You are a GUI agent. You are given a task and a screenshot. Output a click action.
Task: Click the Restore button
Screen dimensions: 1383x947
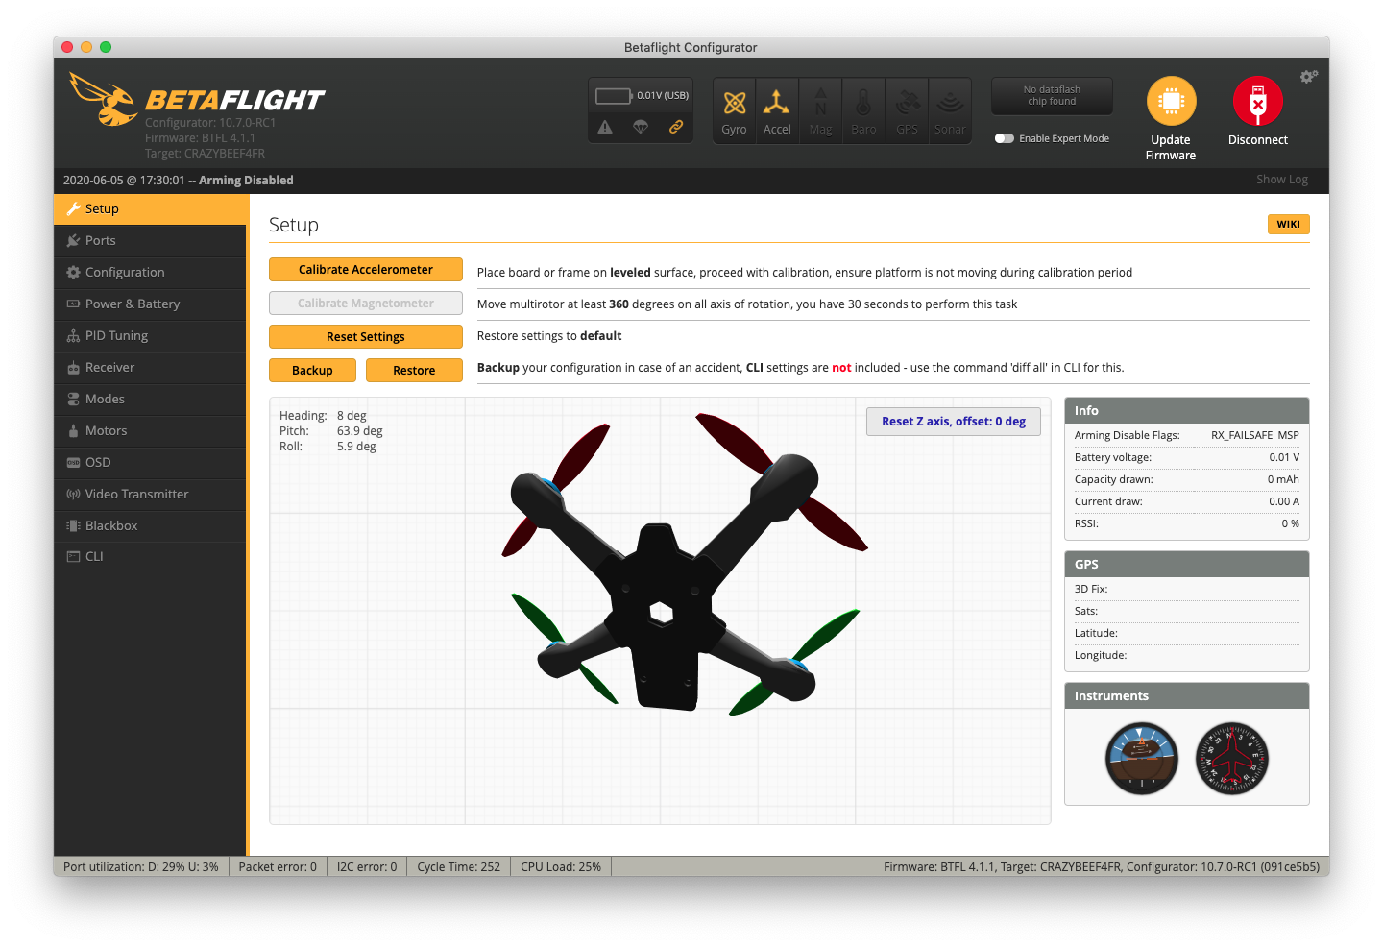pos(414,371)
